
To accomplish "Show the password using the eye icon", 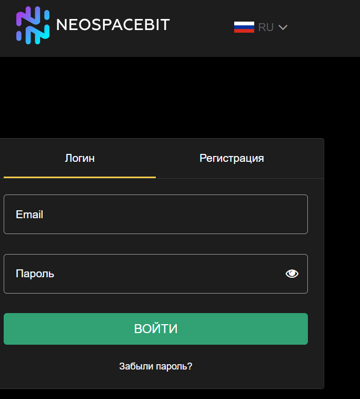I will [292, 274].
